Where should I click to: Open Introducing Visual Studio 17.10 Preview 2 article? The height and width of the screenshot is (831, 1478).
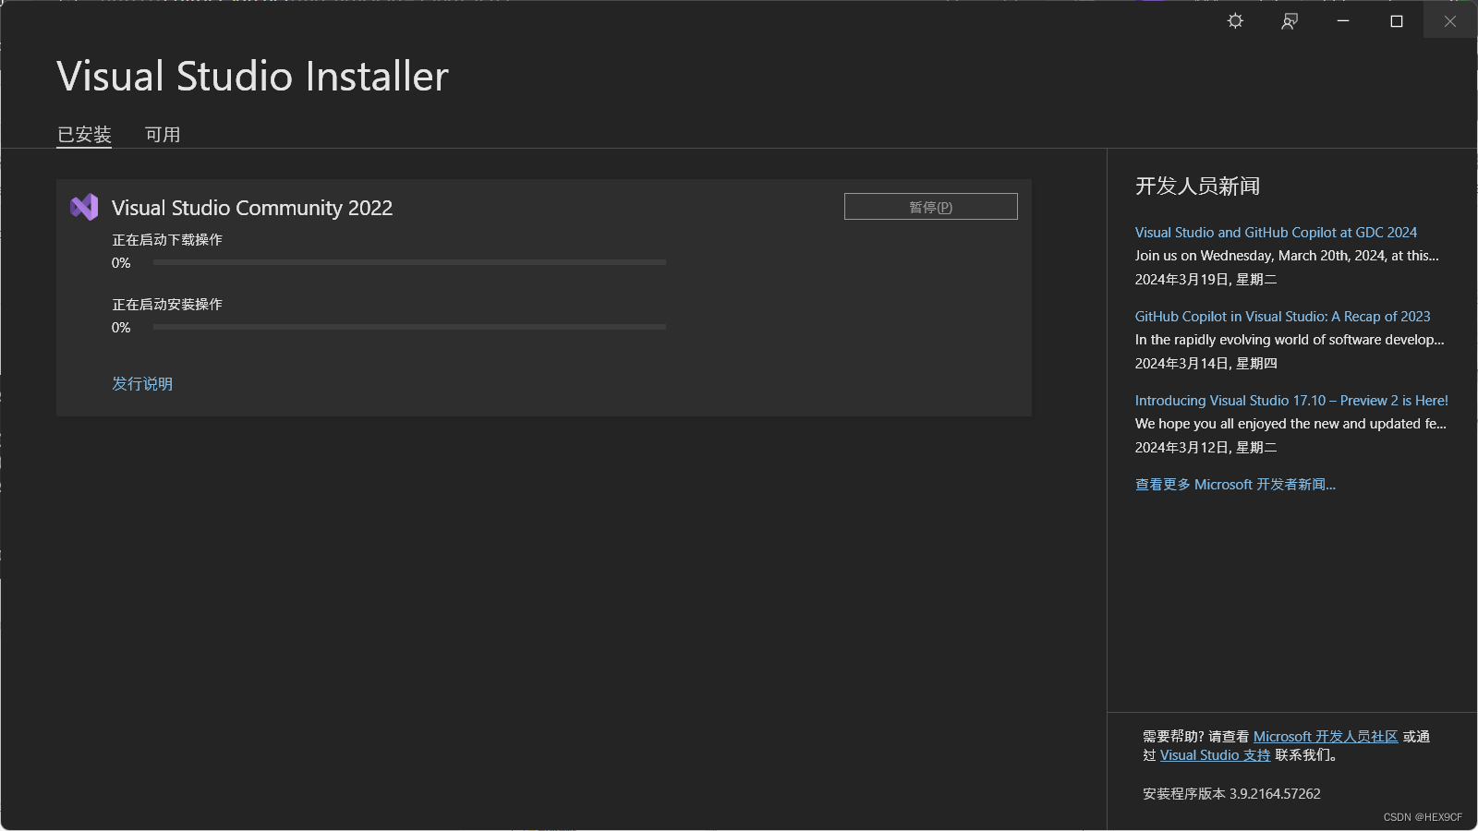pyautogui.click(x=1291, y=401)
